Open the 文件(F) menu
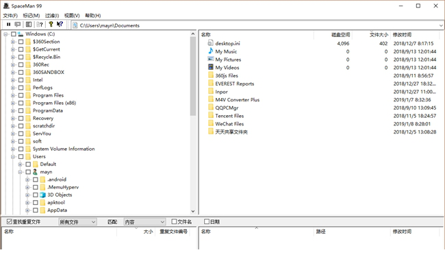The image size is (445, 259). (x=10, y=16)
